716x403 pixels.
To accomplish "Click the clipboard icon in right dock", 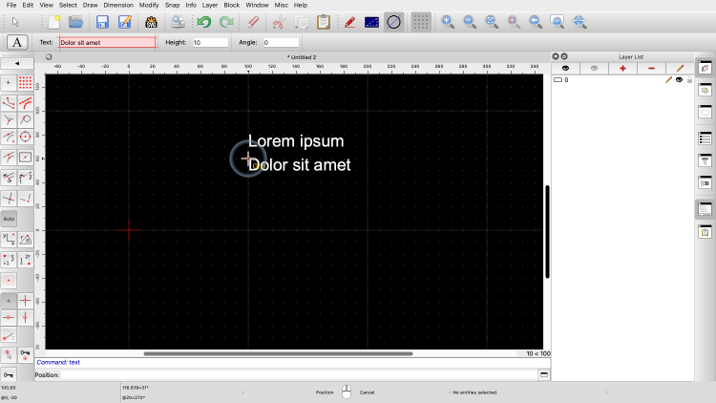I will (705, 232).
